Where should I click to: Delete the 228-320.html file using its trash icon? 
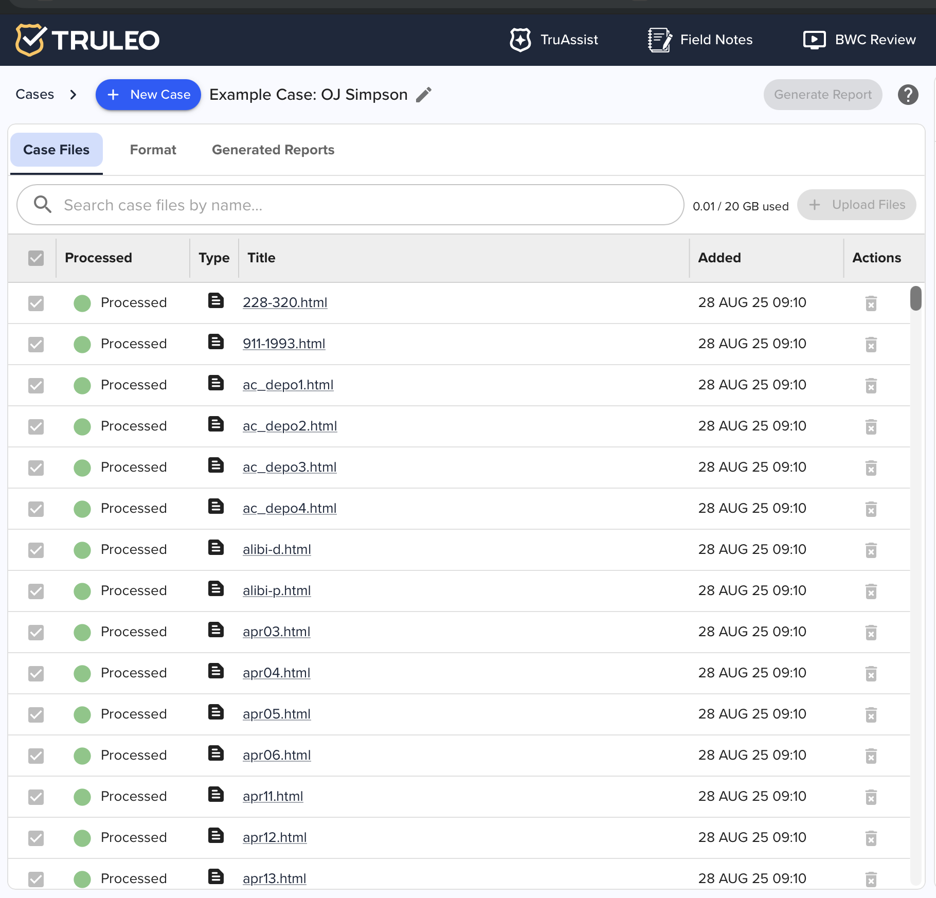click(x=871, y=303)
